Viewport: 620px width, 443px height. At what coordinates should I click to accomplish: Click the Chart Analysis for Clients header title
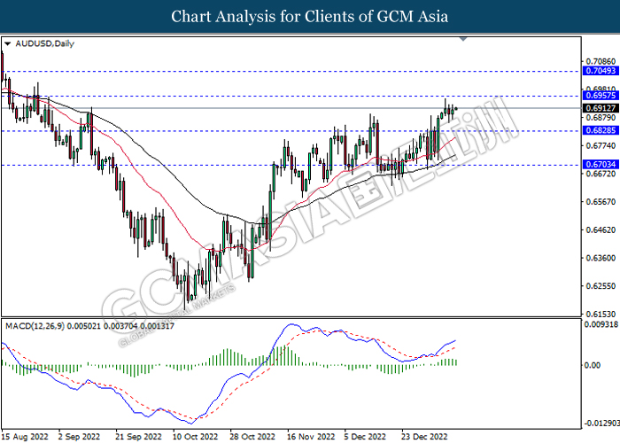[310, 16]
